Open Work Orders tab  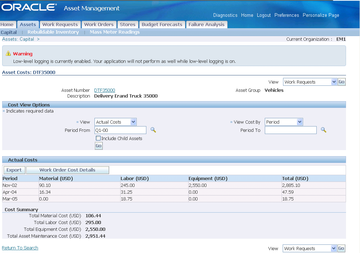coord(99,25)
